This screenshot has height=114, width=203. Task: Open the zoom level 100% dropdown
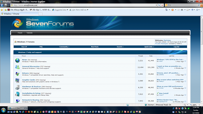199,105
